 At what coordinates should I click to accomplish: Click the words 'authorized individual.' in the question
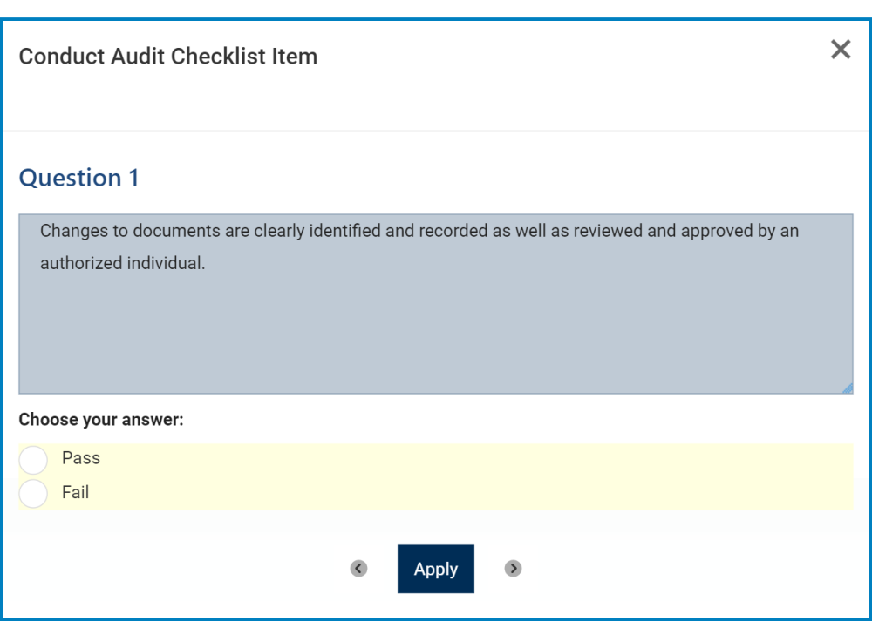[123, 262]
